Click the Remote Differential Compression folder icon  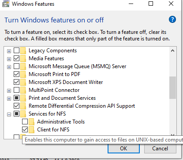click(x=23, y=106)
